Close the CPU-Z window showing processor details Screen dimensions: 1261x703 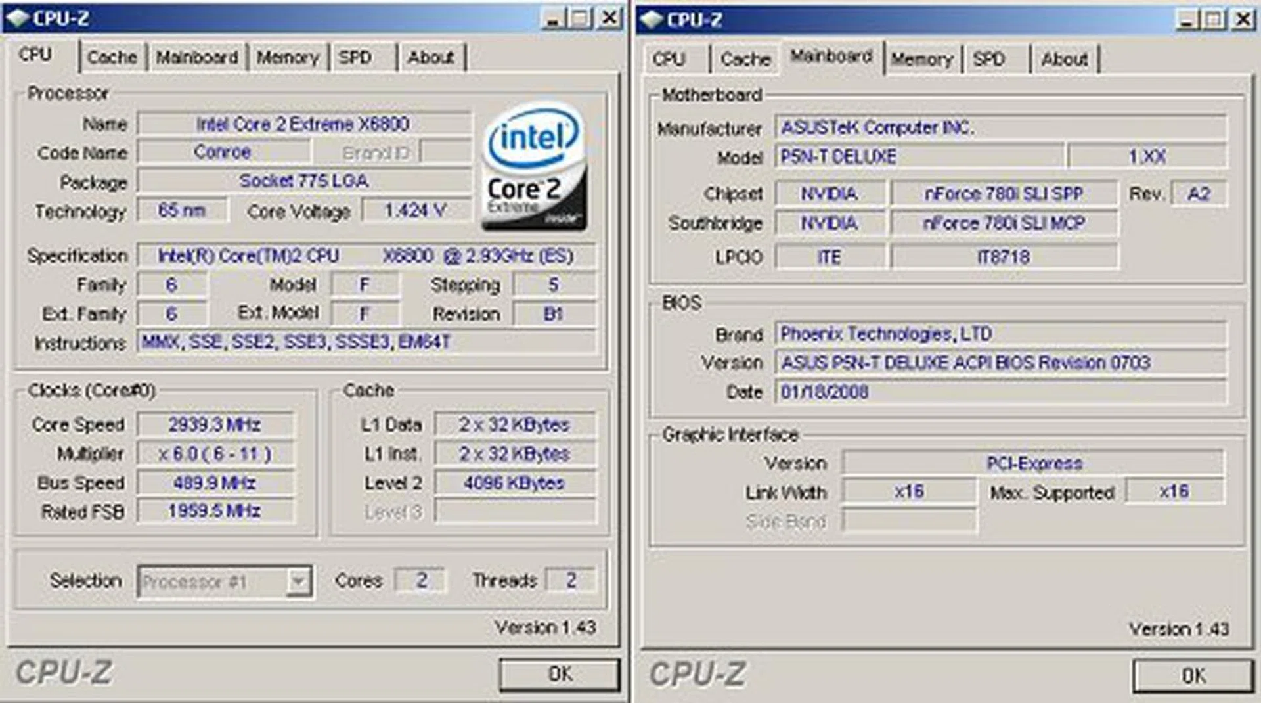pos(610,18)
